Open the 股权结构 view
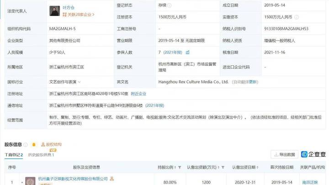Image resolution: width=329 pixels, height=185 pixels. 51,144
